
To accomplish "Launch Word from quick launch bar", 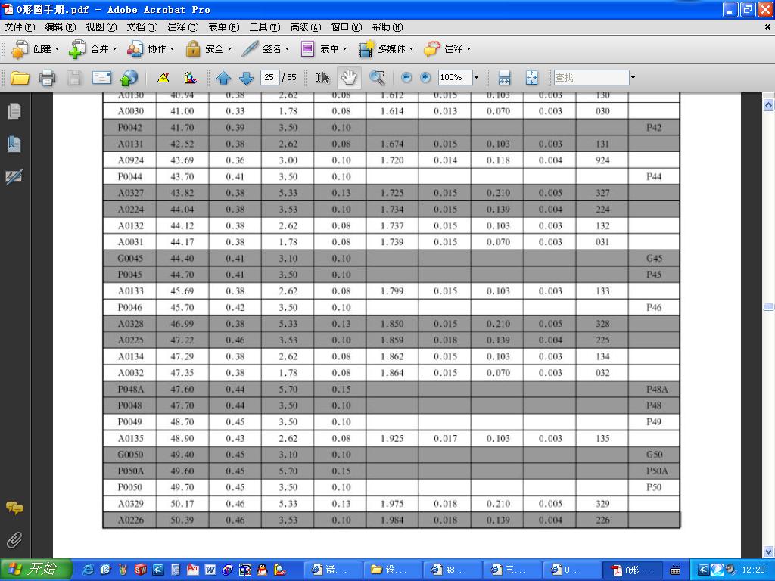I will (210, 570).
